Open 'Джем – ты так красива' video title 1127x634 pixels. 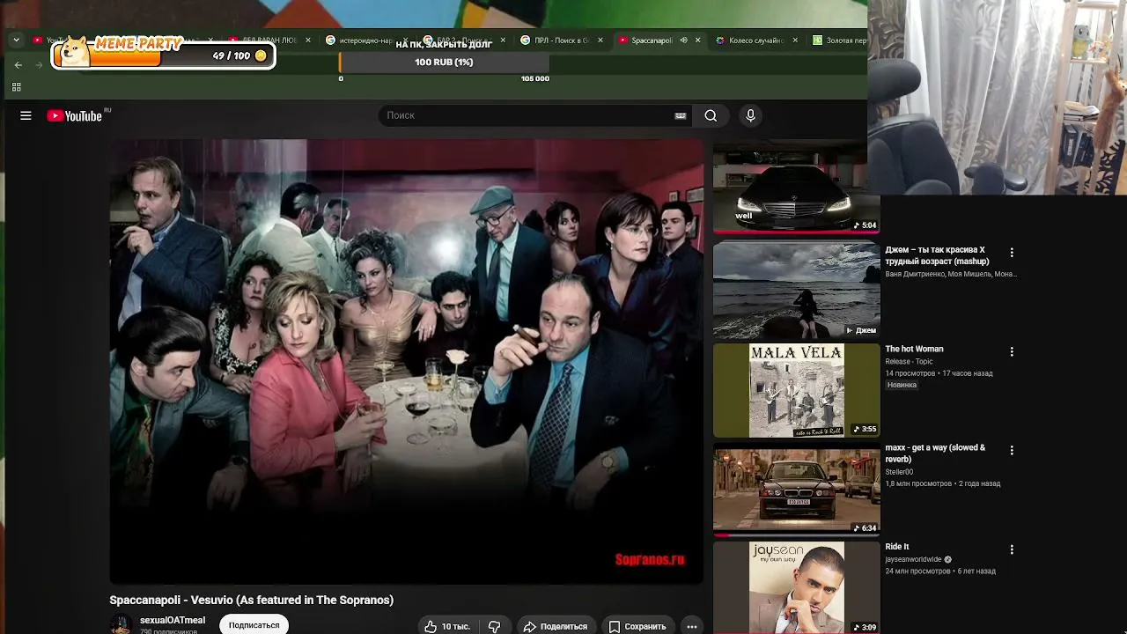(x=937, y=255)
